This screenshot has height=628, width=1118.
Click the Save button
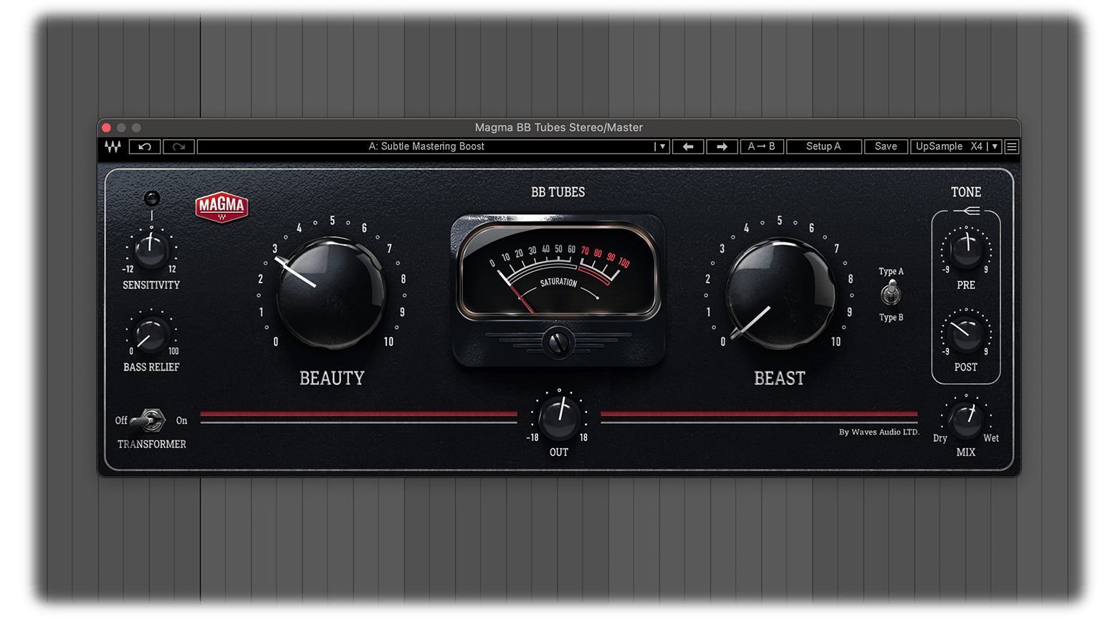click(886, 146)
